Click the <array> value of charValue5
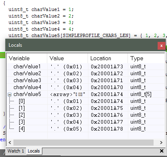The height and width of the screenshot is (157, 167). coord(68,94)
